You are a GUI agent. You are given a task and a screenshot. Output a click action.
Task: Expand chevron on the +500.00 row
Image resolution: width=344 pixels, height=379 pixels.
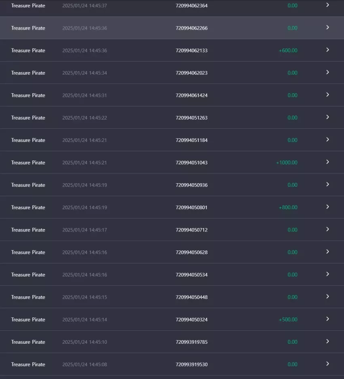point(327,319)
